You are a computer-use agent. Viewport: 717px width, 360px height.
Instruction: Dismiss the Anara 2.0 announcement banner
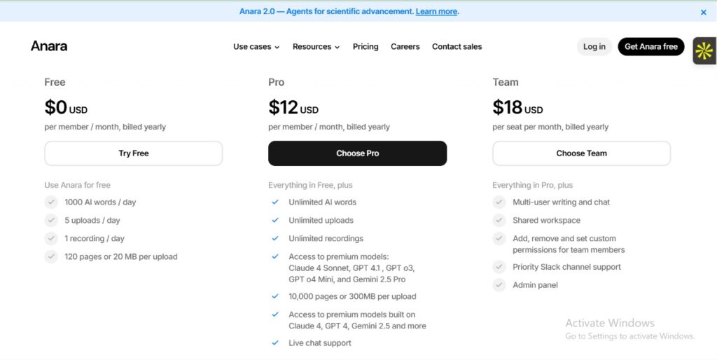(703, 13)
